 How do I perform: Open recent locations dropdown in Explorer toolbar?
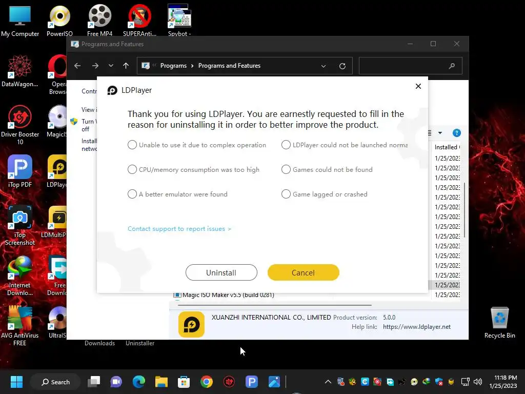coord(111,66)
